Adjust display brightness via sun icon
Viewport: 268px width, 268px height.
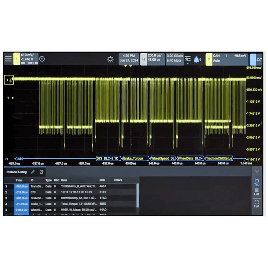pos(110,59)
